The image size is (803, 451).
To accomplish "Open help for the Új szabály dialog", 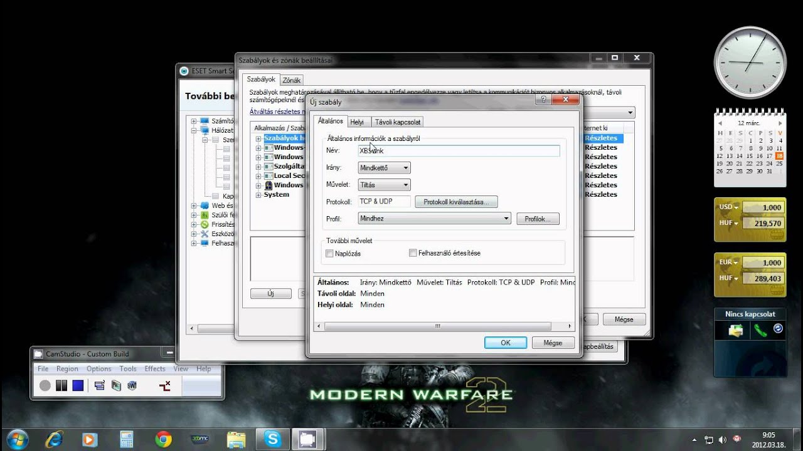I will 543,100.
